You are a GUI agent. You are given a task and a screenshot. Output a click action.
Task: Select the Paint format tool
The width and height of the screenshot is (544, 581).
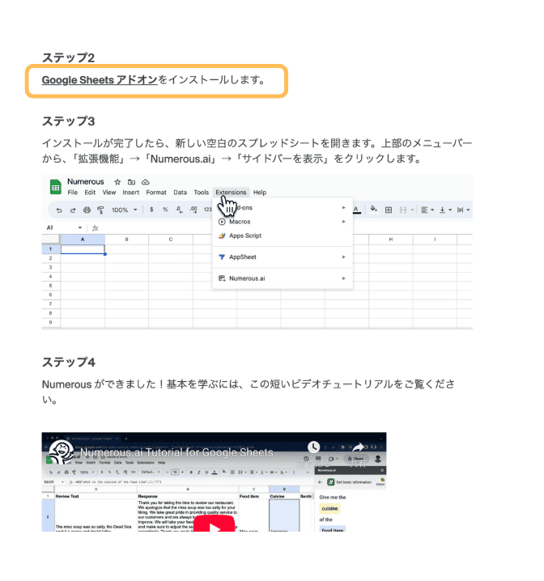100,210
